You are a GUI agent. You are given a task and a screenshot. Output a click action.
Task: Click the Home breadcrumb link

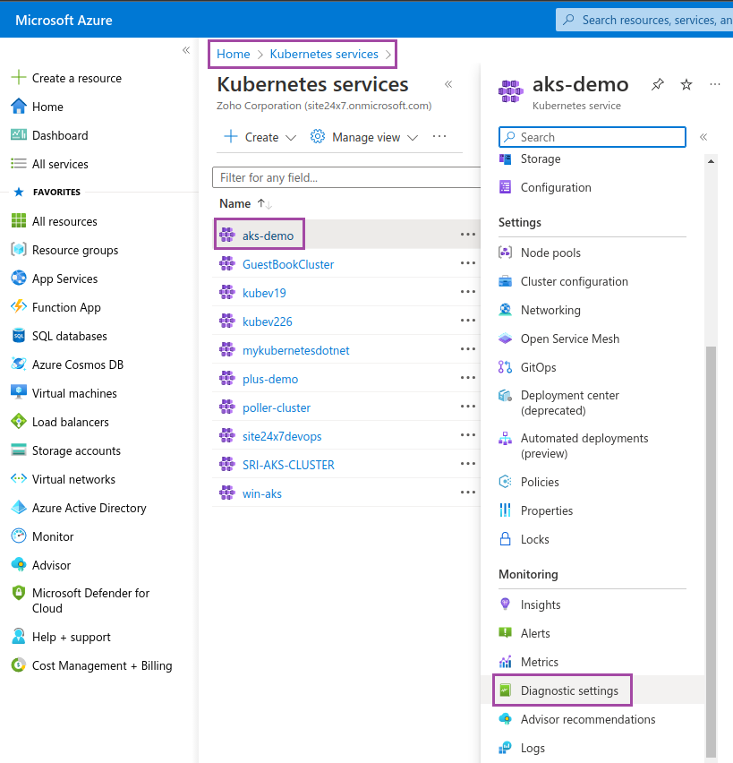pos(233,54)
